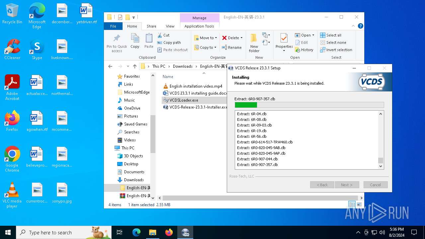Image resolution: width=425 pixels, height=239 pixels.
Task: Switch to details view layout icon
Action: (x=352, y=204)
